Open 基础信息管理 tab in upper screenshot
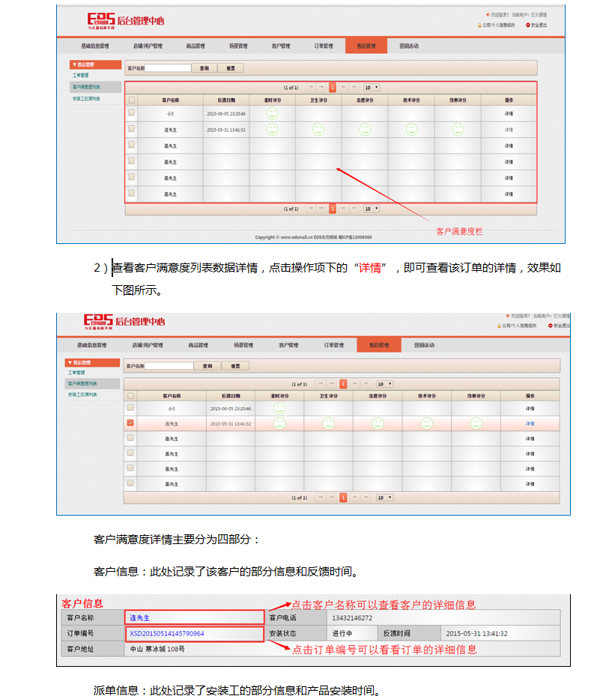This screenshot has height=699, width=600. [95, 46]
